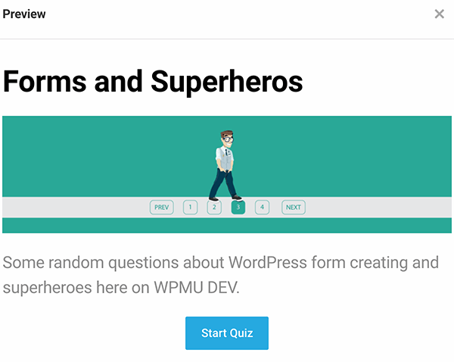Click the walking man character illustration
This screenshot has width=454, height=362.
[225, 164]
